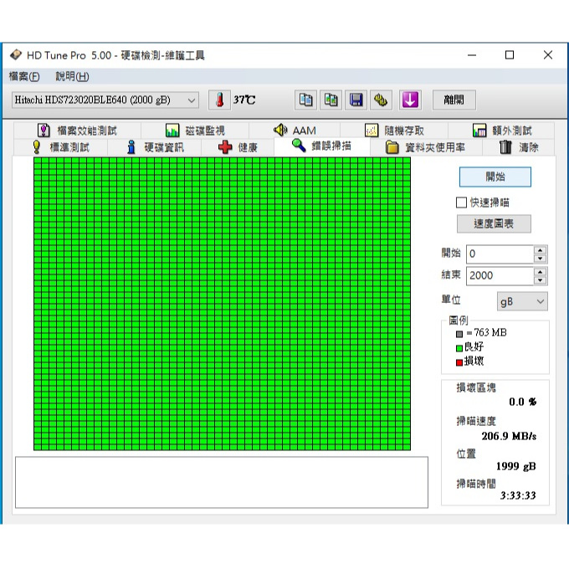Enable the 快速掃描 checkbox

[461, 202]
